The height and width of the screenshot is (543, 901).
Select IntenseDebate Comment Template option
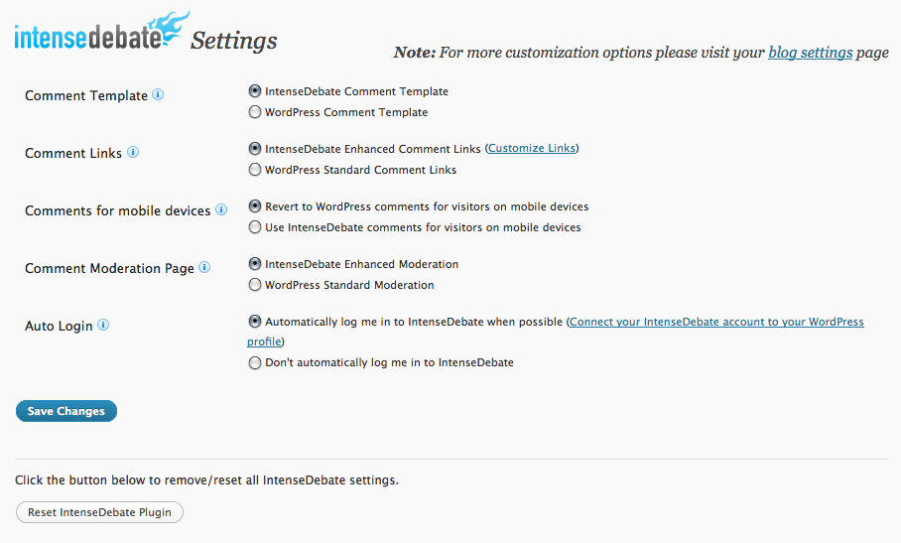coord(255,91)
